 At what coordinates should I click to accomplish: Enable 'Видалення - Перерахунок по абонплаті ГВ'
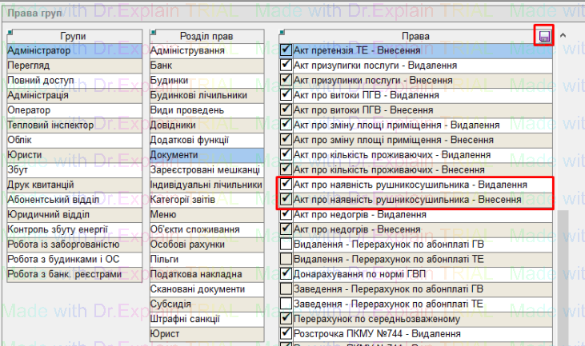point(286,244)
